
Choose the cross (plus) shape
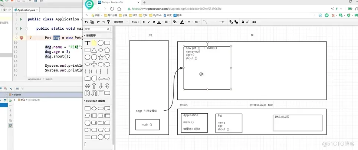(x=94, y=64)
